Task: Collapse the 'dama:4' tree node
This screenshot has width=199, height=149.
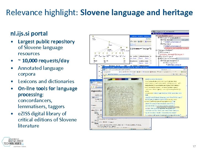Action: coord(161,40)
